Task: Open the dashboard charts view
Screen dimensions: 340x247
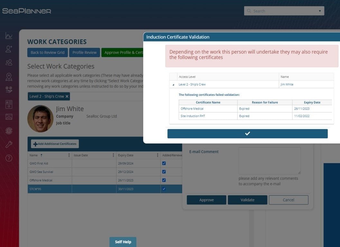Action: pyautogui.click(x=9, y=36)
